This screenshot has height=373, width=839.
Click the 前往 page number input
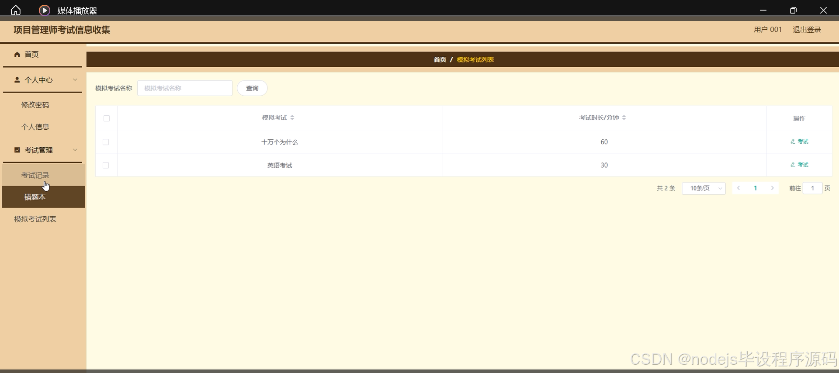pos(813,188)
